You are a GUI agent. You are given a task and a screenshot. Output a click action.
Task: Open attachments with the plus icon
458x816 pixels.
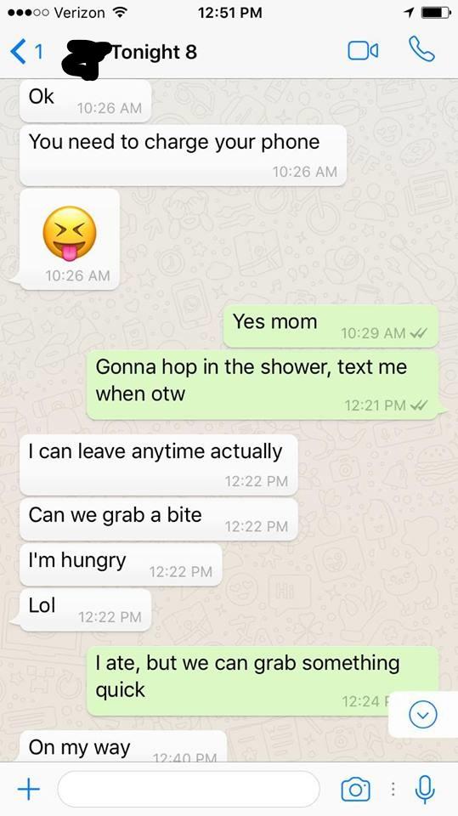pos(29,789)
